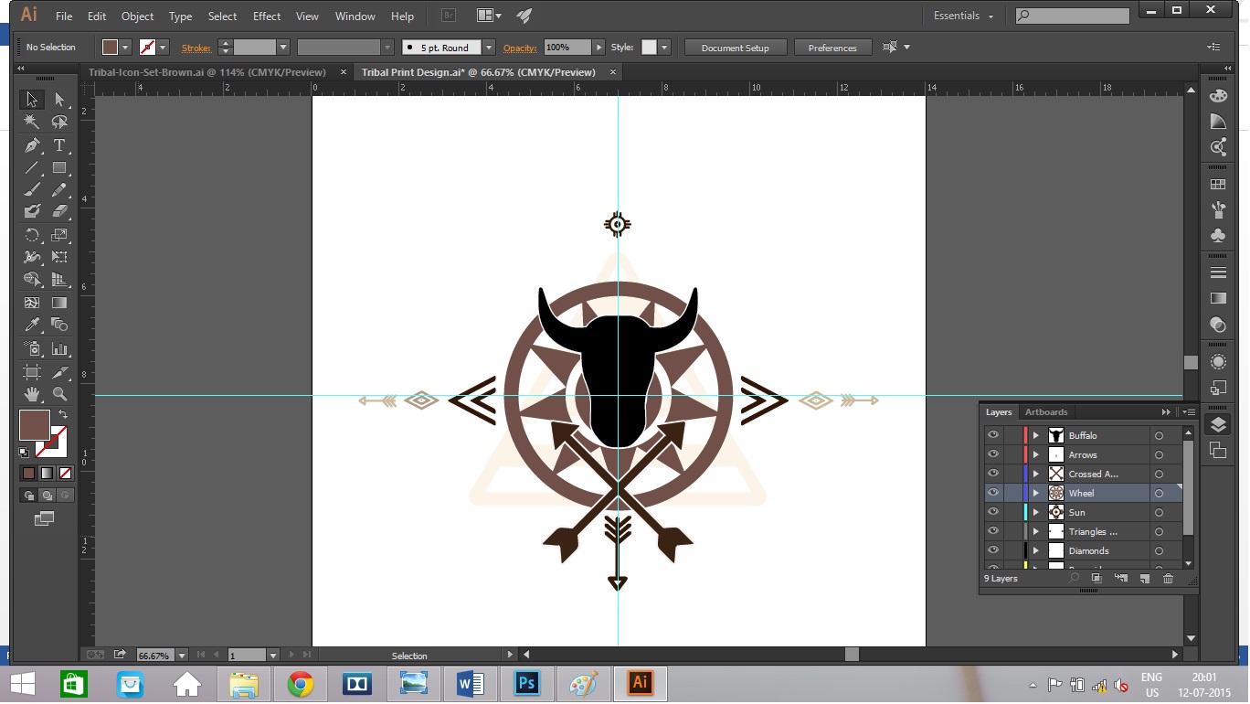Hide the Sun layer
The height and width of the screenshot is (704, 1250).
point(993,512)
